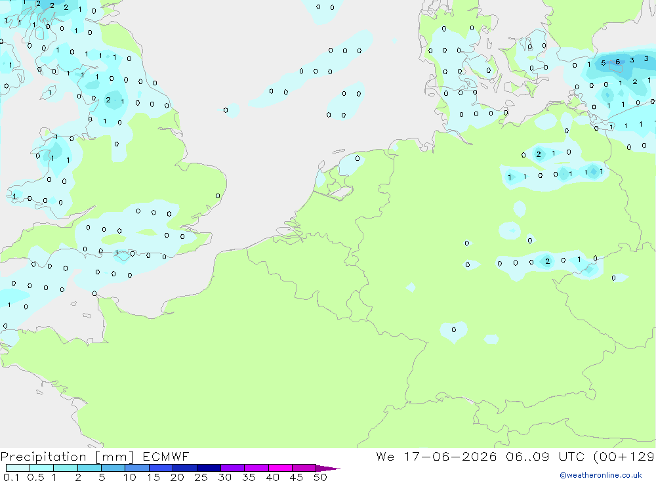
Task: Click the 'Precipitation' title word
Action: click(43, 456)
